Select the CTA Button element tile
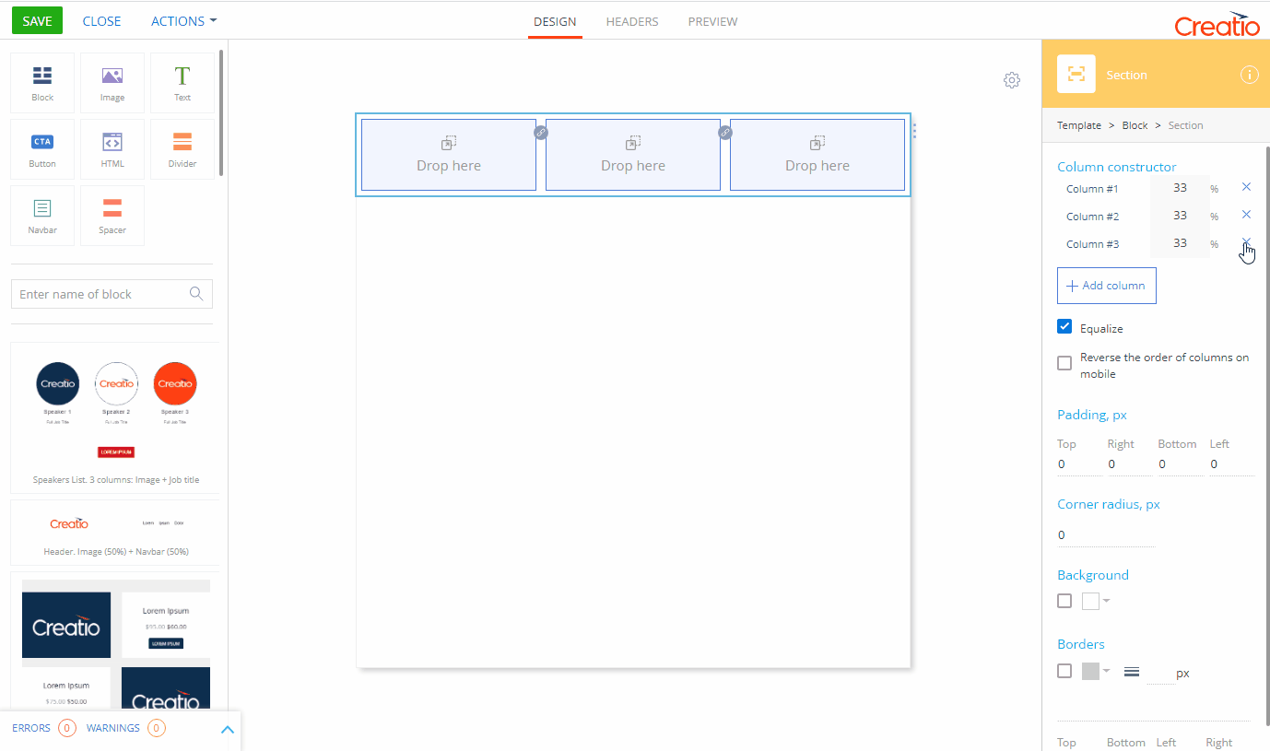1270x751 pixels. (x=42, y=149)
